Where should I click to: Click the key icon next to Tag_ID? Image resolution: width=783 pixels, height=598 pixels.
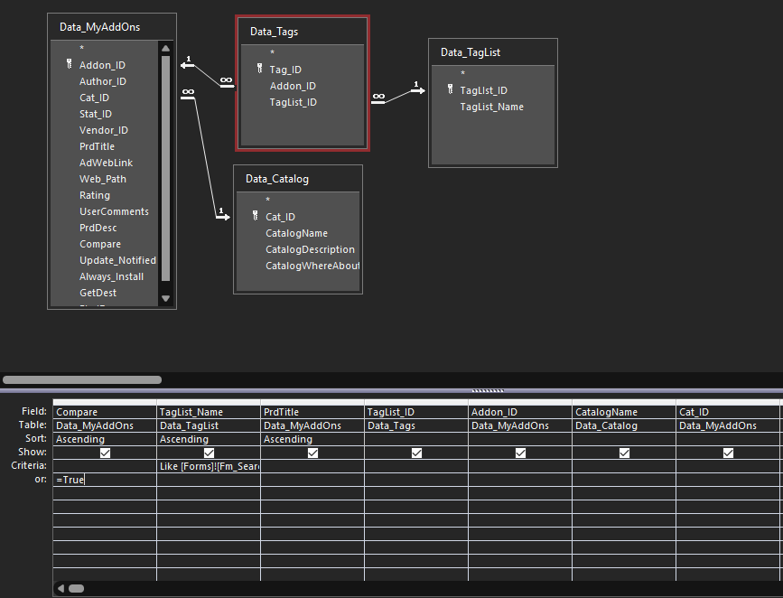coord(259,70)
